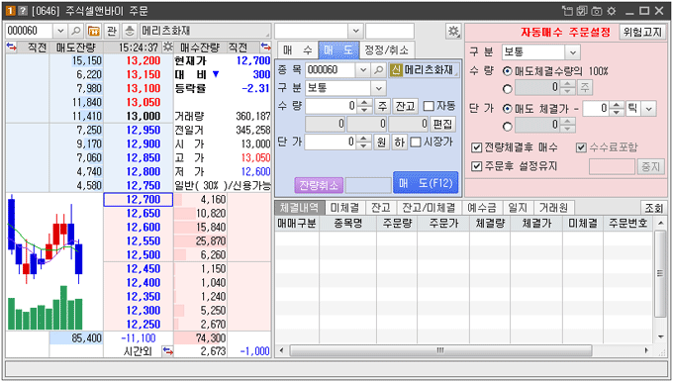Screen dimensions: 673x382
Task: Open the mini candlestick chart thumbnail
Action: click(x=46, y=262)
